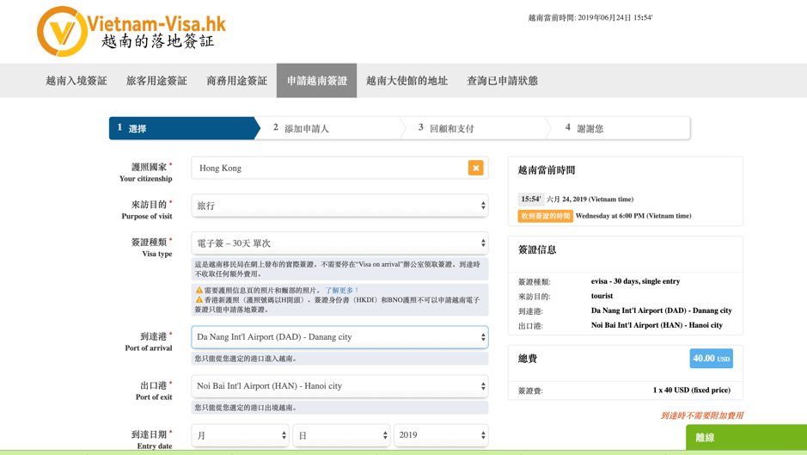
Task: Open 商務用途簽証 navigation item
Action: 236,81
